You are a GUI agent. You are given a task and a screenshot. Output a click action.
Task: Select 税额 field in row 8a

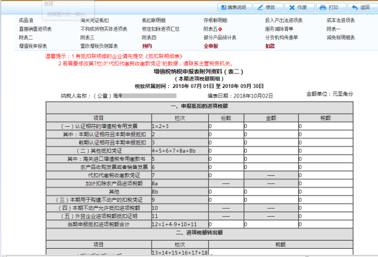tap(325, 183)
